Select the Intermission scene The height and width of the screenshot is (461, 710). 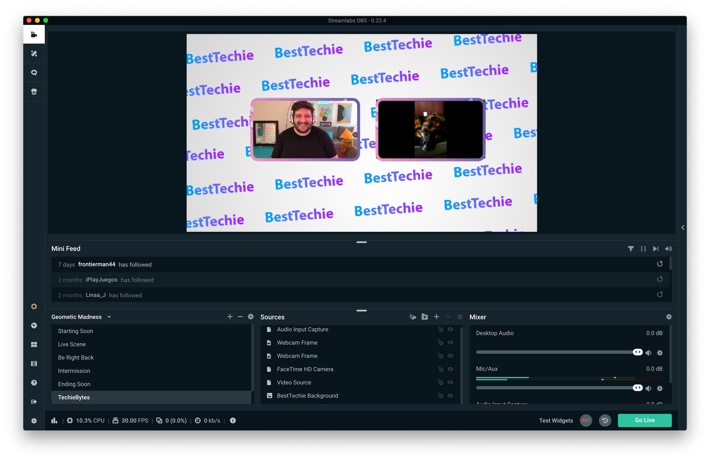pyautogui.click(x=74, y=371)
